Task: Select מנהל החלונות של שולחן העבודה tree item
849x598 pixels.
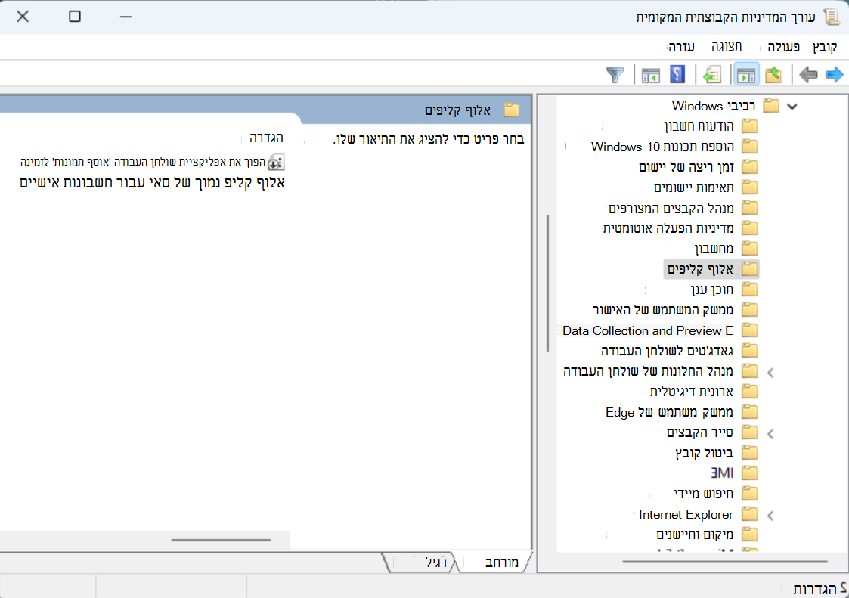Action: coord(648,371)
